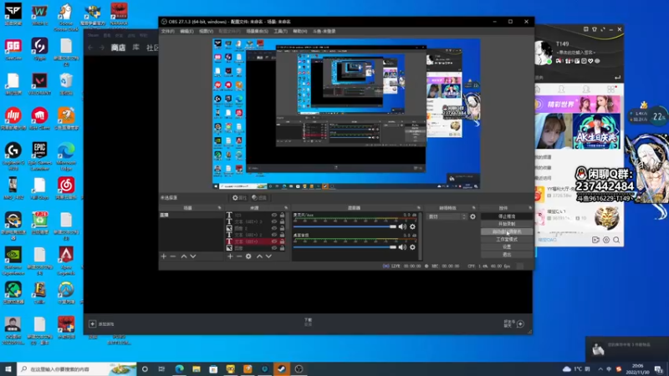The image size is (669, 376).
Task: Click Steam back navigation arrow
Action: click(x=90, y=48)
